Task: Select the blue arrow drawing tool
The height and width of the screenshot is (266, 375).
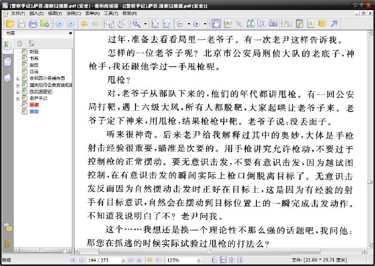Action: (x=334, y=23)
